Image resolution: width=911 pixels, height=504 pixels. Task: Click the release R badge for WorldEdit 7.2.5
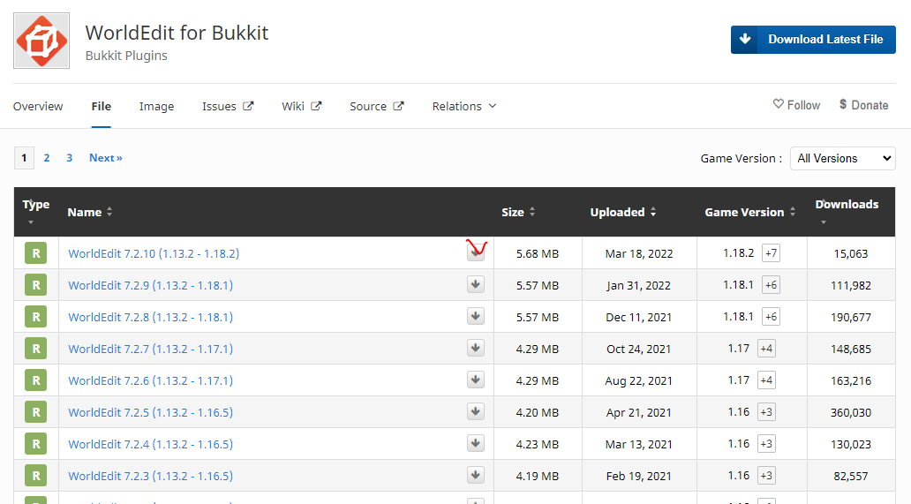[35, 412]
